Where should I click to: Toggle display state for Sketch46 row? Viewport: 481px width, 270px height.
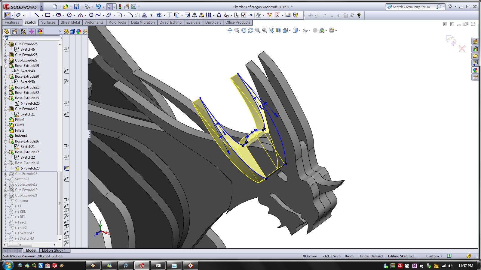click(66, 49)
